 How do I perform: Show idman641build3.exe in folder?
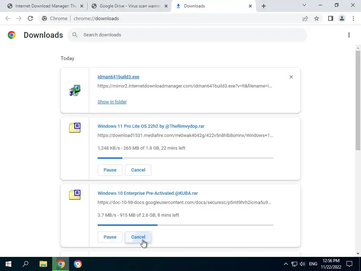tap(112, 102)
